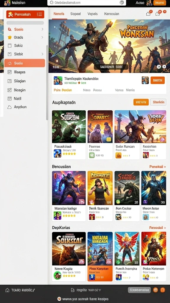The height and width of the screenshot is (303, 170).
Task: Select the highlighted Seaie sidebar item
Action: pos(25,63)
